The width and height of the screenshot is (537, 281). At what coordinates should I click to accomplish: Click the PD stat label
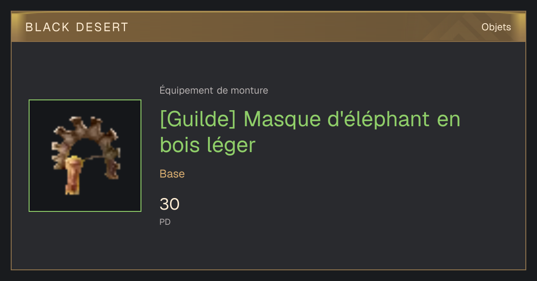point(165,222)
